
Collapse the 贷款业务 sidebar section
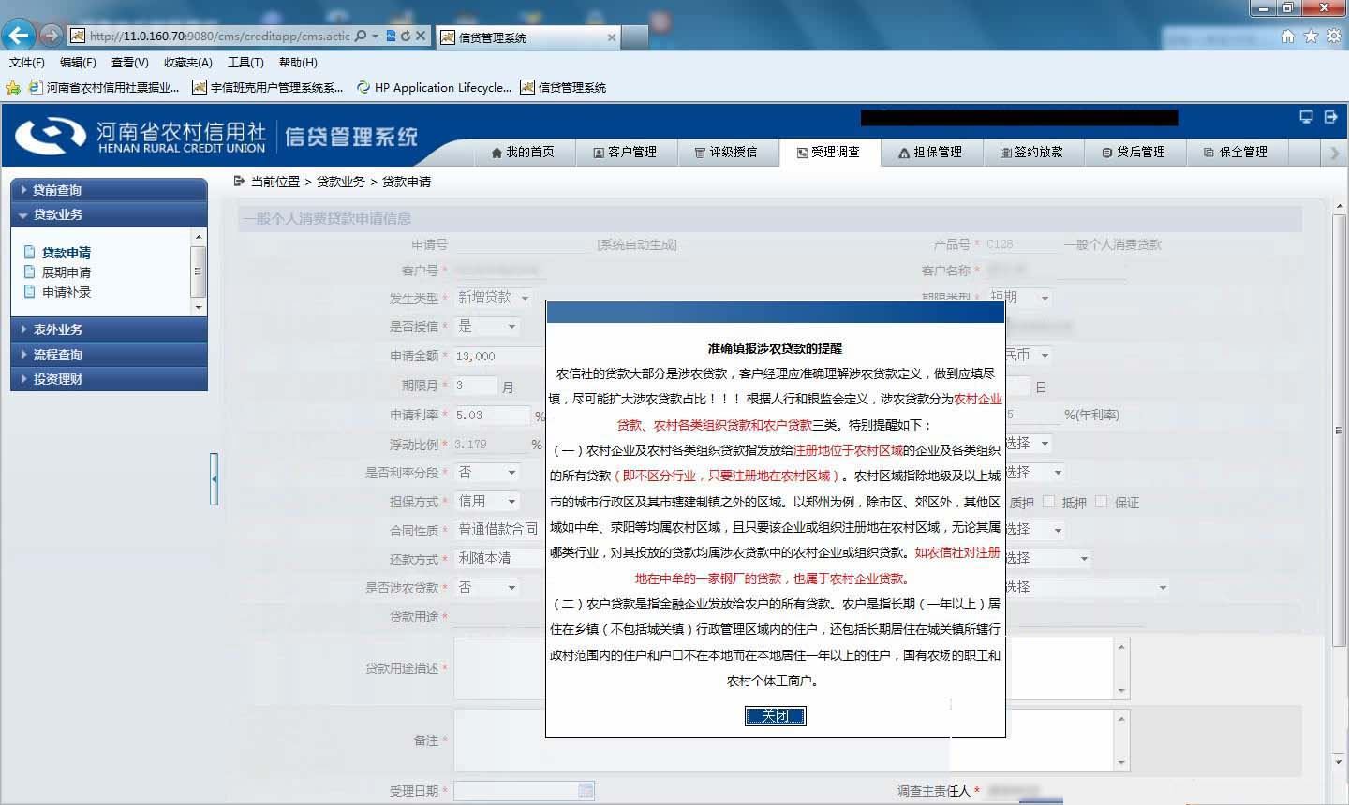(x=109, y=214)
